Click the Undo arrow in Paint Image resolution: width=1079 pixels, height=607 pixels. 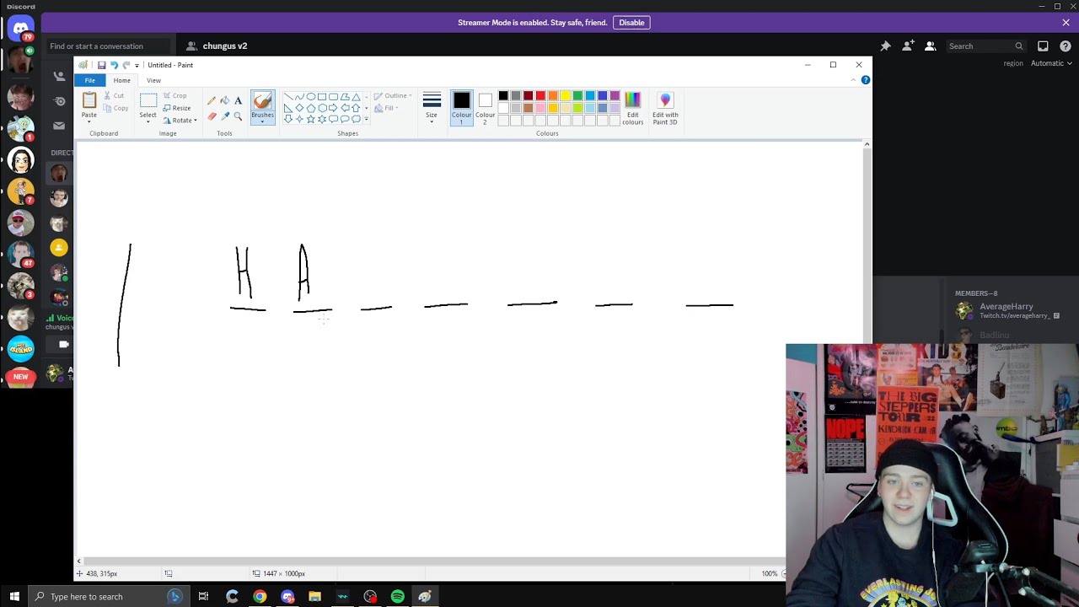(114, 65)
